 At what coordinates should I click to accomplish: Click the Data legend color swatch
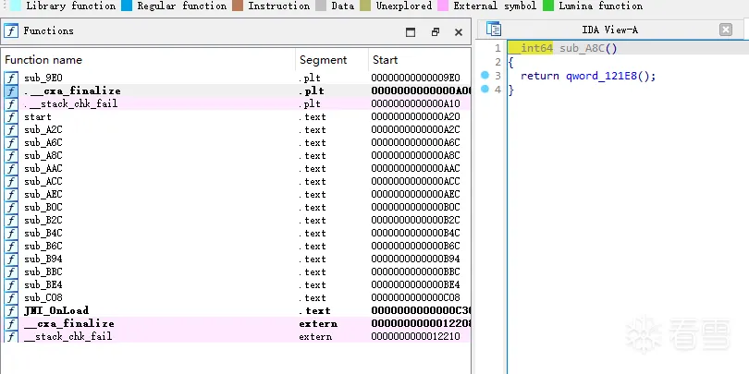click(x=321, y=6)
